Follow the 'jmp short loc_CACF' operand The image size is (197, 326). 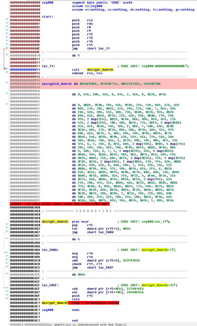[x=100, y=268]
